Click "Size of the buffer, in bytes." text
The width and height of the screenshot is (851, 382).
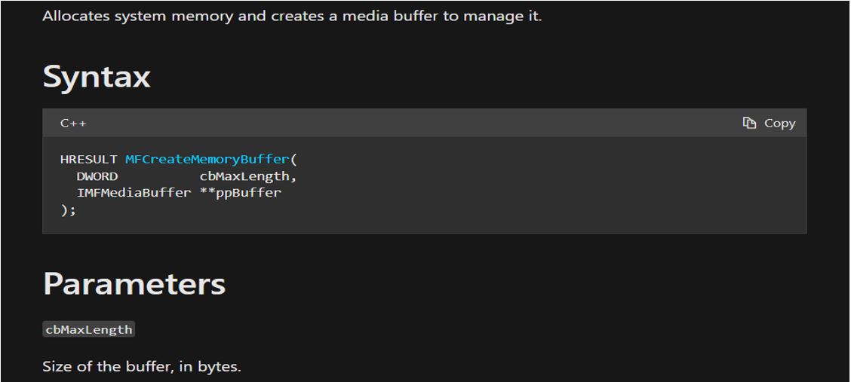[x=142, y=368]
